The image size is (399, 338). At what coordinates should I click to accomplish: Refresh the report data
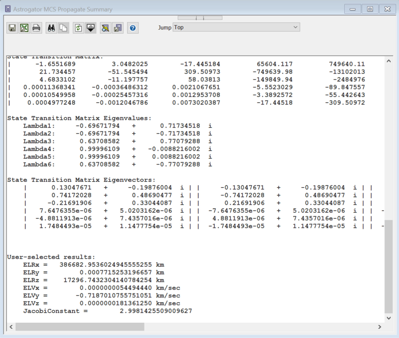(x=78, y=28)
